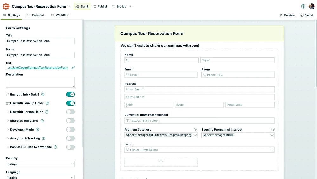Click the settings panel vertical scrollbar

point(82,83)
